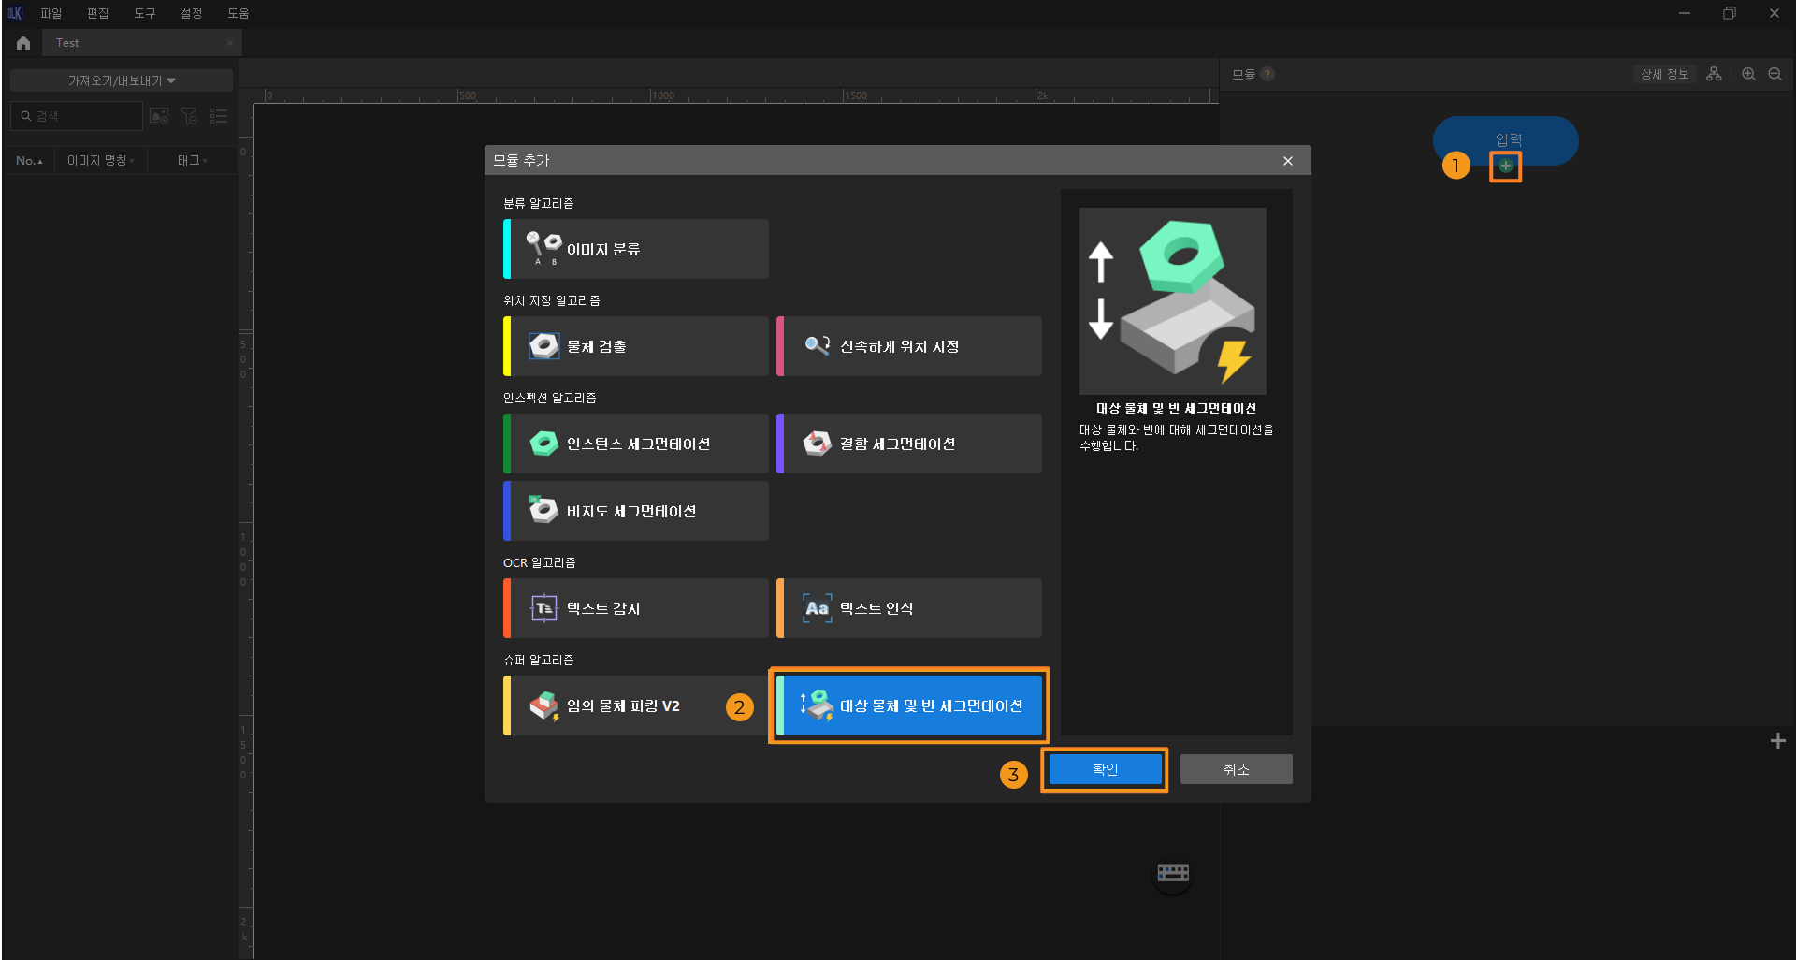Open the module hierarchy layout icon
This screenshot has width=1796, height=960.
tap(1714, 74)
